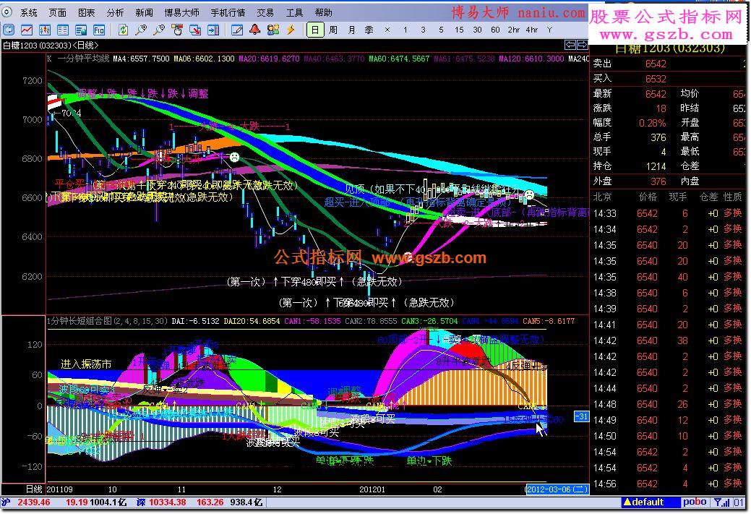Viewport: 751px width, 514px height.
Task: Open the 系统 menu
Action: click(x=29, y=12)
